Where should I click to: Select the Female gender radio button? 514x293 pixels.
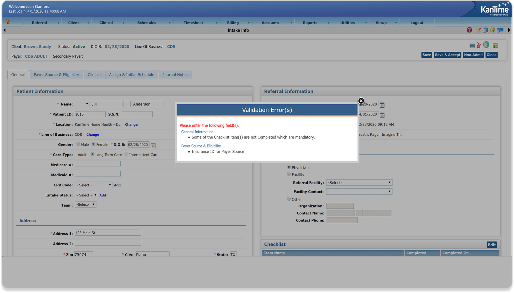tap(93, 144)
